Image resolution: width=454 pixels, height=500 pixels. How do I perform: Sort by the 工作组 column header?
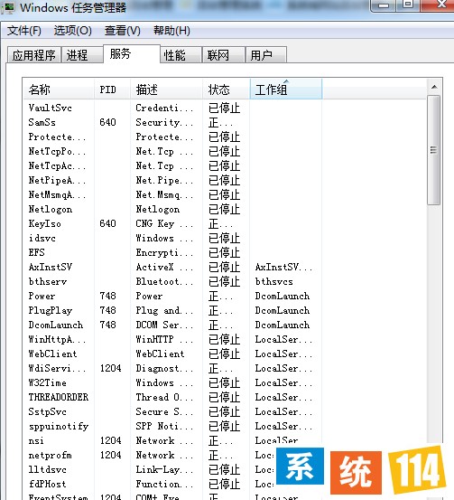click(x=286, y=90)
